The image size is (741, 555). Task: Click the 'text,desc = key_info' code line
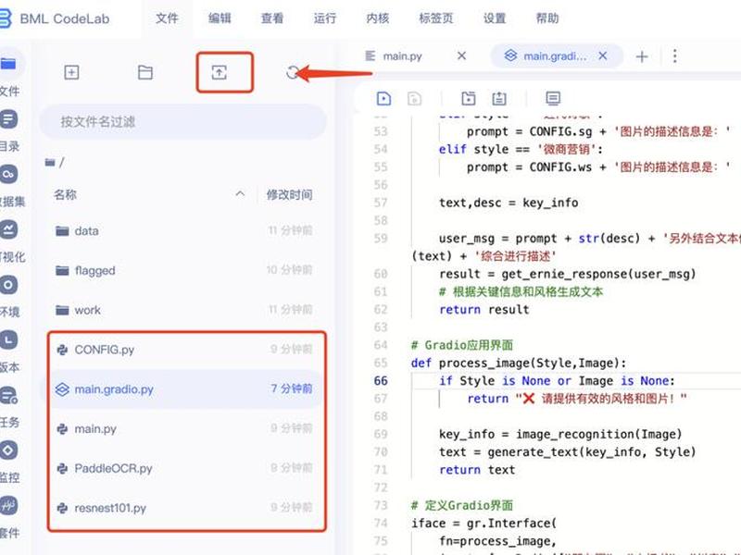pos(509,203)
